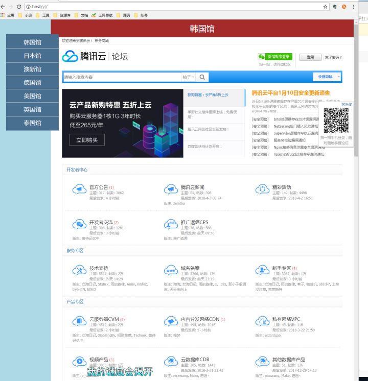Image resolution: width=368 pixels, height=381 pixels.
Task: Click the 内容分发网络CDN cloud icon
Action: [x=171, y=321]
